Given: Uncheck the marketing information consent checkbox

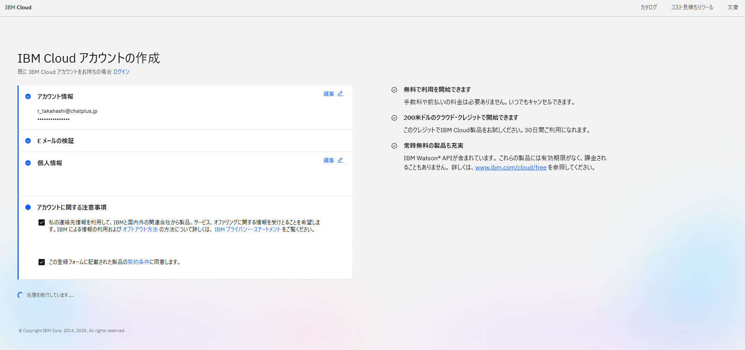Looking at the screenshot, I should (42, 222).
